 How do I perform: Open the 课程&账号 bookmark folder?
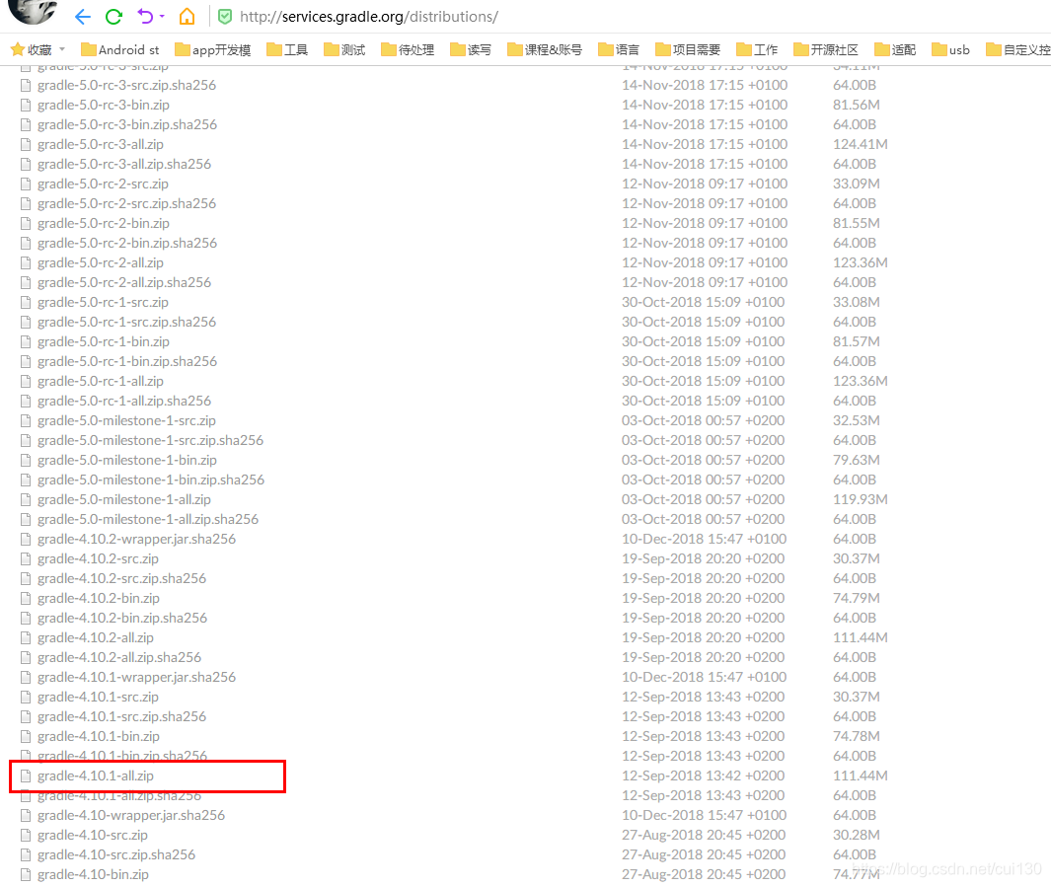pos(545,49)
